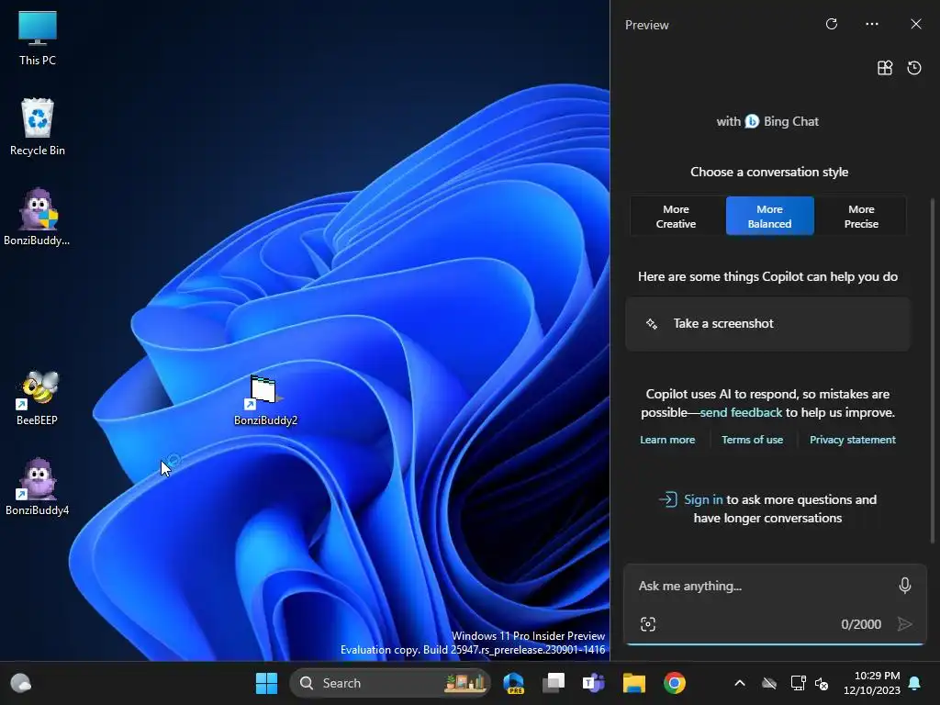Expand the hidden system tray icons
Image resolution: width=940 pixels, height=705 pixels.
(740, 683)
